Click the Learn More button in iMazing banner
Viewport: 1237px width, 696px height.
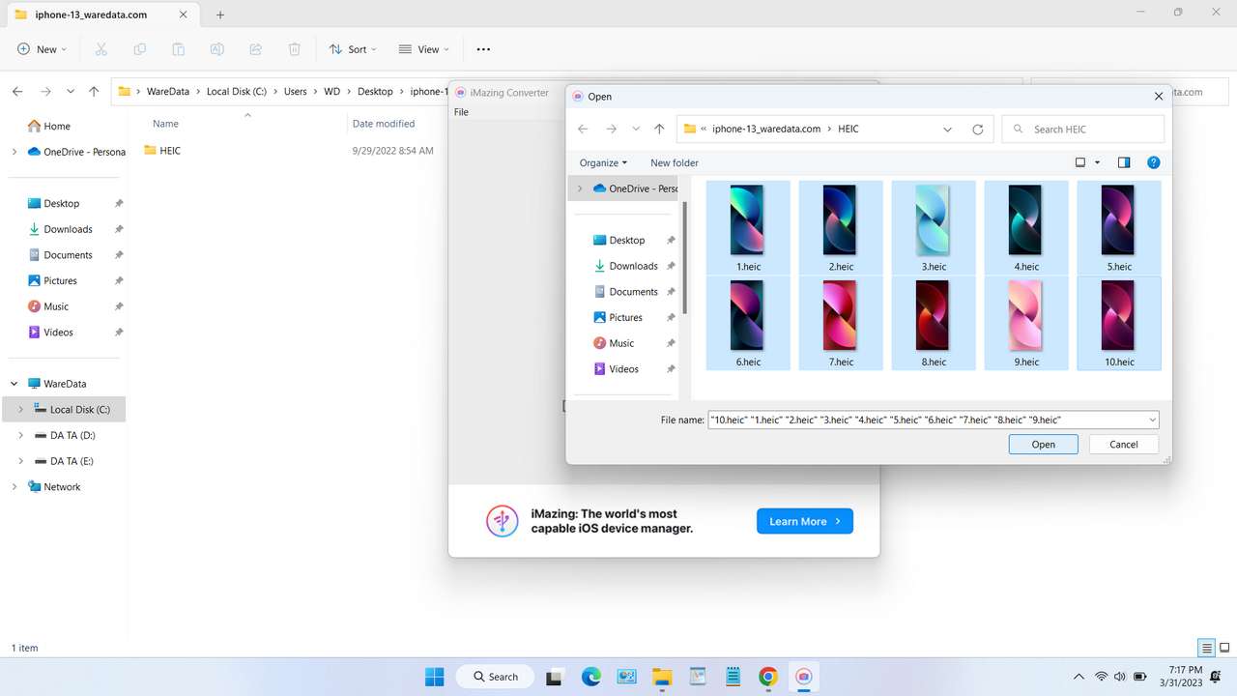804,521
